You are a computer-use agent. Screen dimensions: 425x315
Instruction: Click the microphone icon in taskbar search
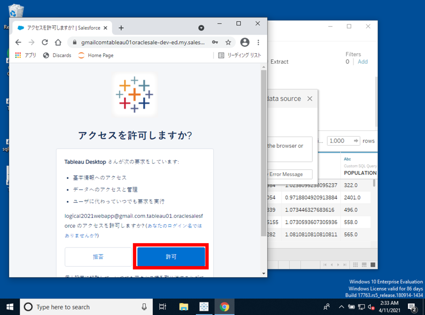coord(144,307)
